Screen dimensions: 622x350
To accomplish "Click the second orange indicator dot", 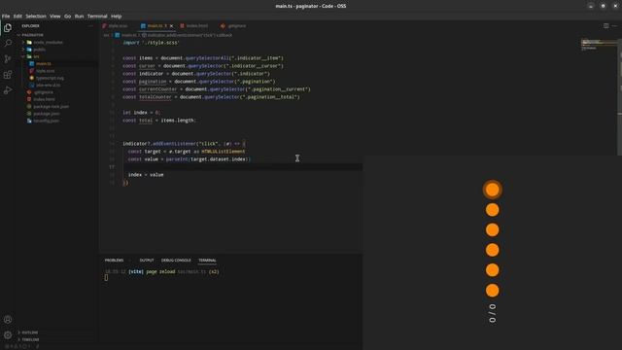I will tap(493, 210).
